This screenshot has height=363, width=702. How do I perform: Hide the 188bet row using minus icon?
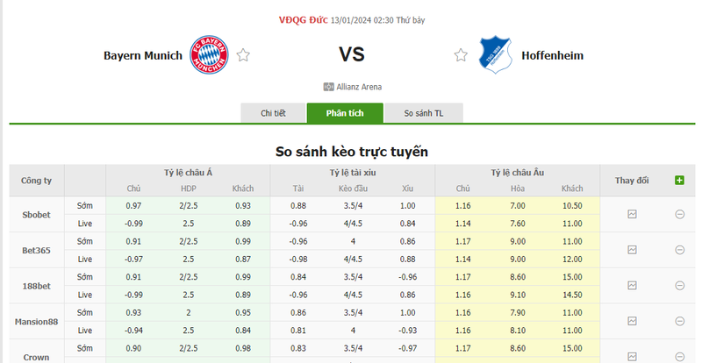tap(679, 286)
